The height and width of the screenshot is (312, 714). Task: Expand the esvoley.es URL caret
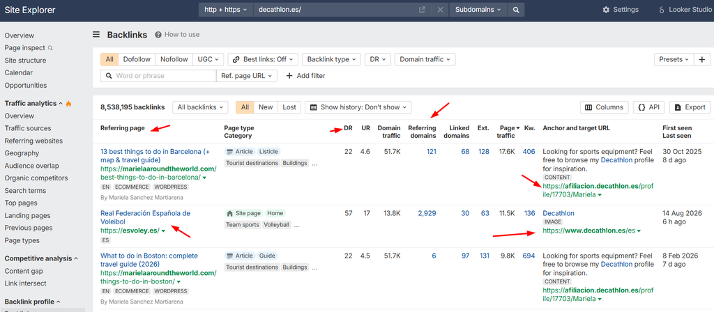point(163,231)
